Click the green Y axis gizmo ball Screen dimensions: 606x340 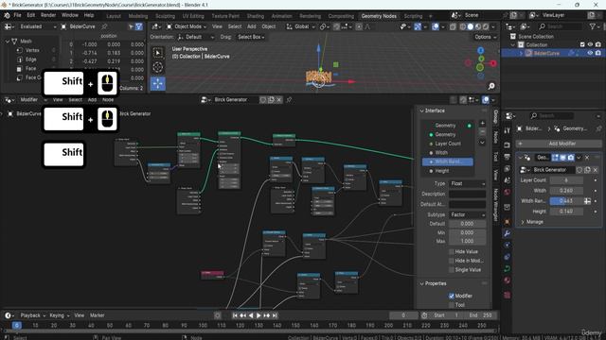click(480, 59)
